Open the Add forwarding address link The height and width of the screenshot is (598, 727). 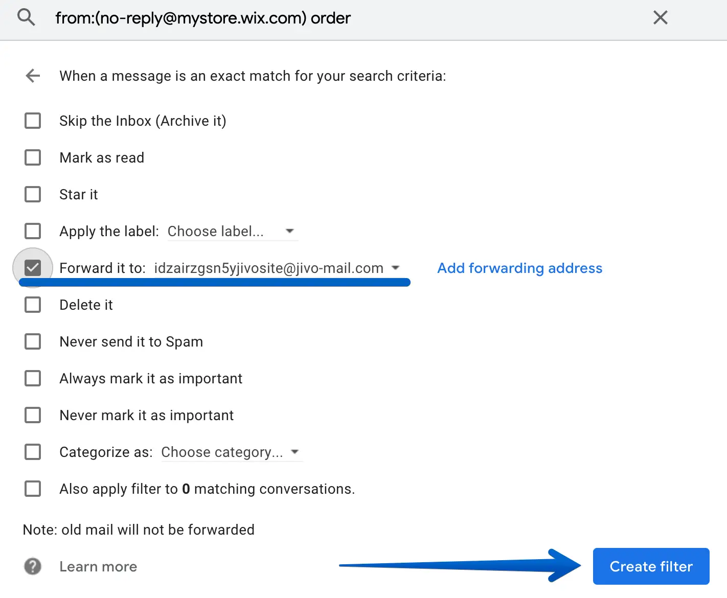point(519,268)
